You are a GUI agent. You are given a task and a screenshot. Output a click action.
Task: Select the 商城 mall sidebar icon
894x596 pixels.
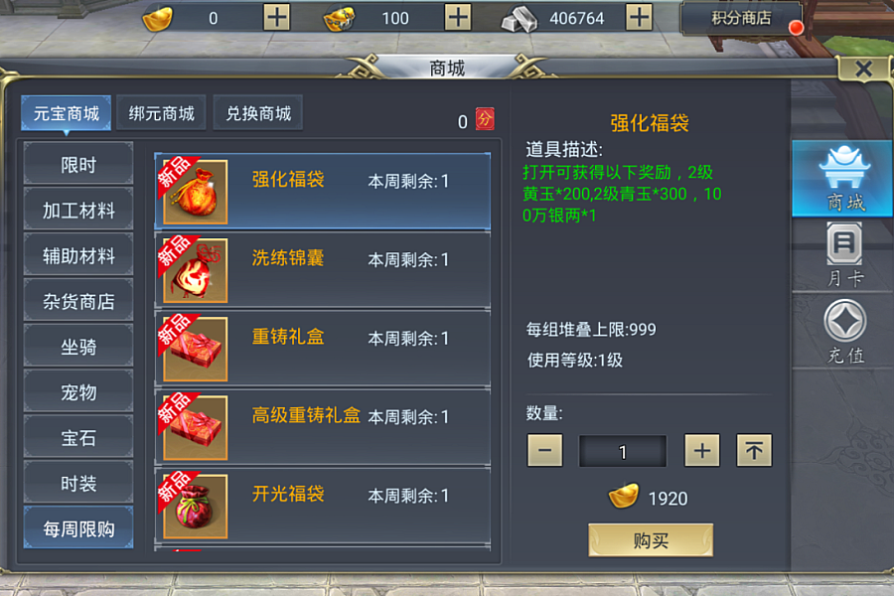pos(843,179)
